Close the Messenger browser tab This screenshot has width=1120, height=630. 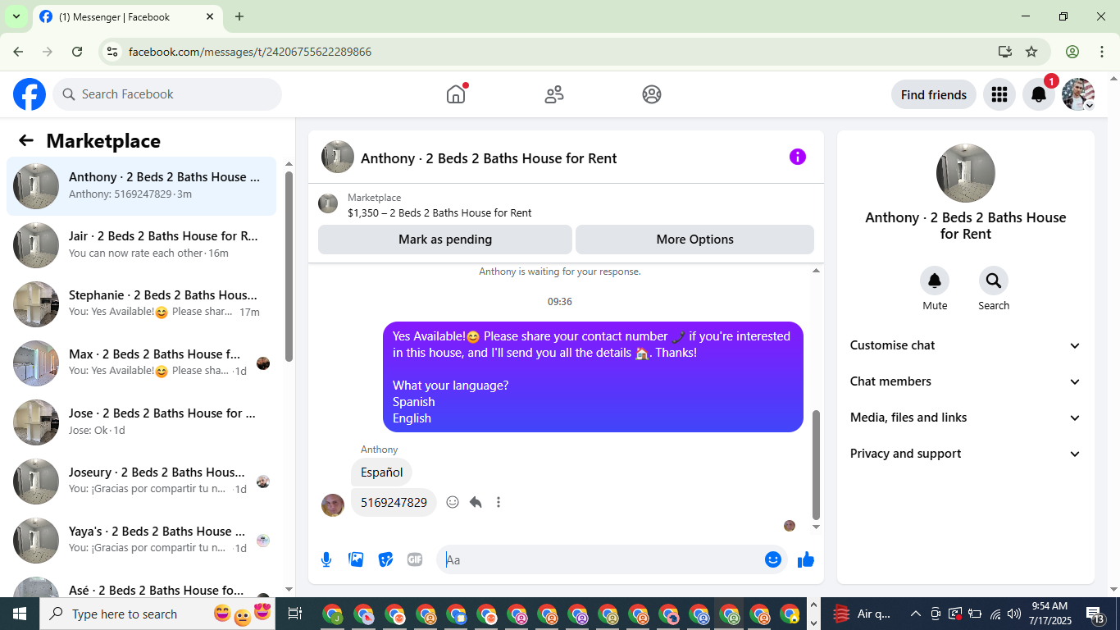click(x=210, y=16)
